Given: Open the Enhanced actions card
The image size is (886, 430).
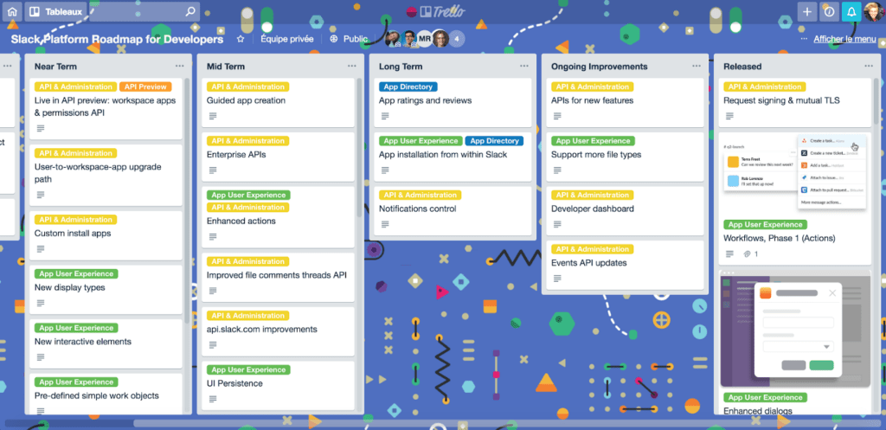Looking at the screenshot, I should pos(278,216).
